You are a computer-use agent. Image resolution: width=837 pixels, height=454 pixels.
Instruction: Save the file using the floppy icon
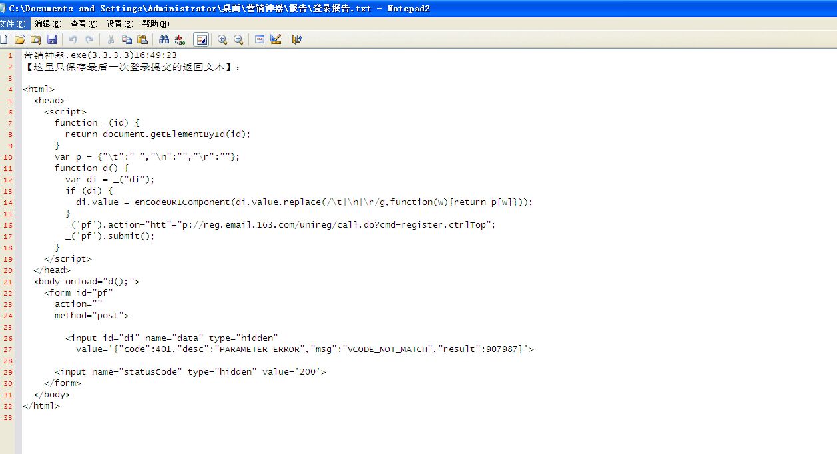pos(52,40)
